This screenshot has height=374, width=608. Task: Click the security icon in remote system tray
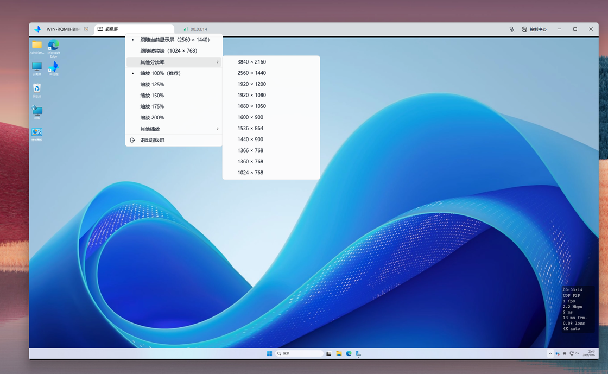pos(558,353)
